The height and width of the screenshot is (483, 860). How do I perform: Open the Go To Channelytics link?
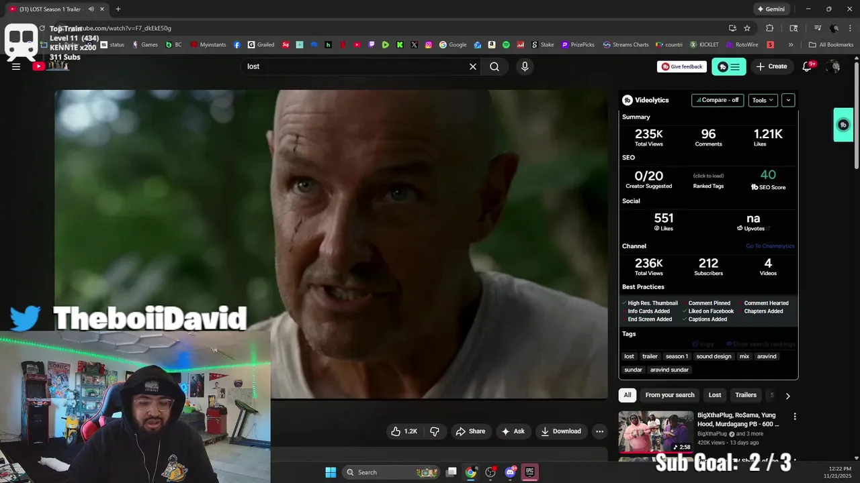[x=770, y=246]
